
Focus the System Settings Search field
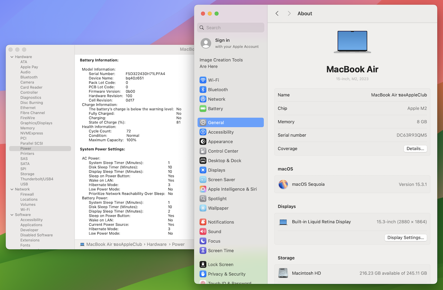click(230, 28)
